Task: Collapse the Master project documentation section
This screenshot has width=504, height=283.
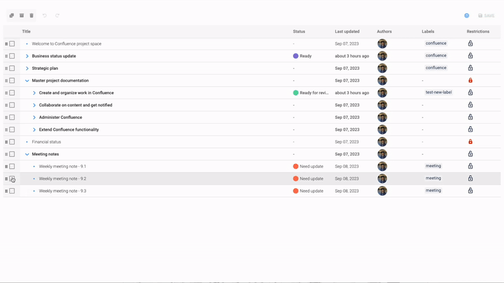Action: 27,80
